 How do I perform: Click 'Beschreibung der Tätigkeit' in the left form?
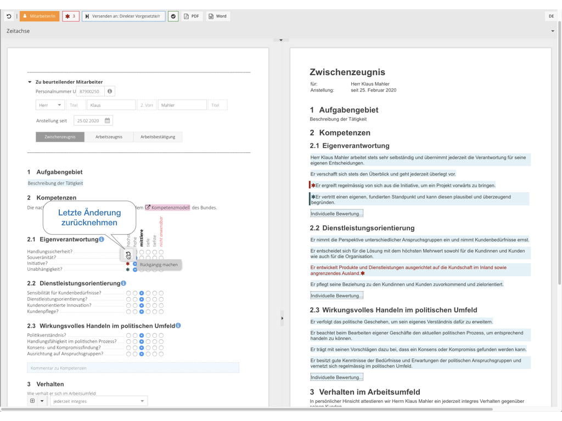click(x=55, y=183)
